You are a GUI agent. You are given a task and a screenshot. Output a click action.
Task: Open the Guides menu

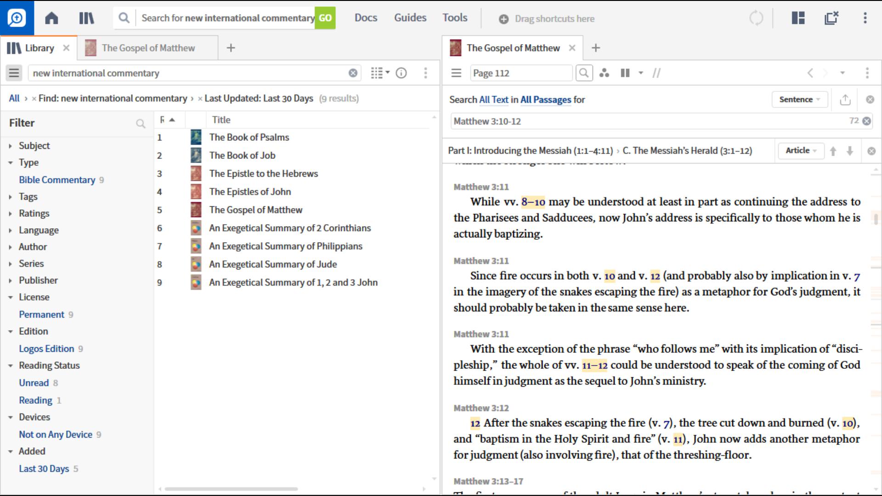point(410,18)
